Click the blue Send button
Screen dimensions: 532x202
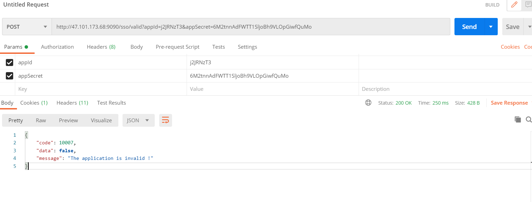(x=469, y=27)
